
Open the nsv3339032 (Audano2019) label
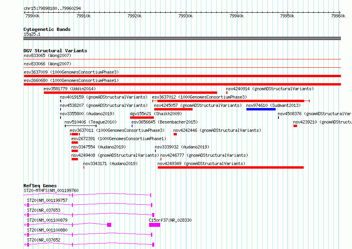(x=182, y=147)
